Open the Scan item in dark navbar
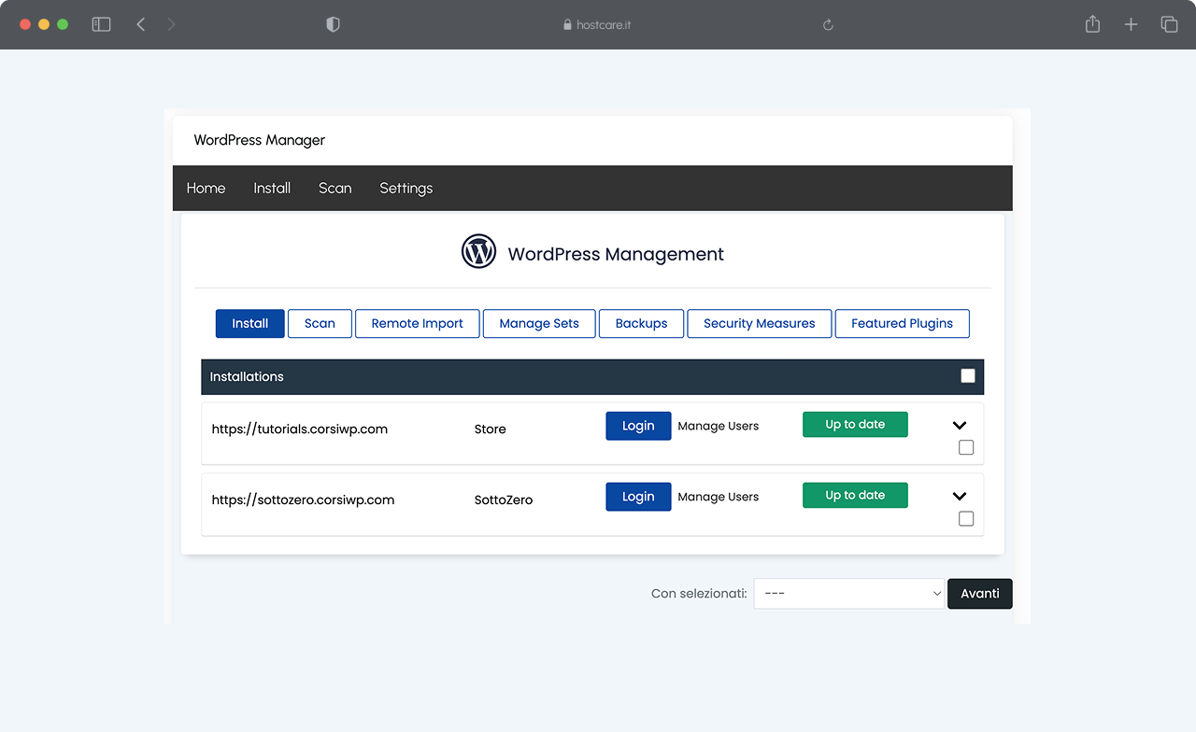1196x732 pixels. coord(335,188)
